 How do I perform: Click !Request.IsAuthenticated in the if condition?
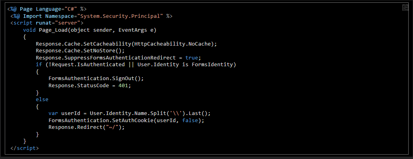[x=85, y=65]
